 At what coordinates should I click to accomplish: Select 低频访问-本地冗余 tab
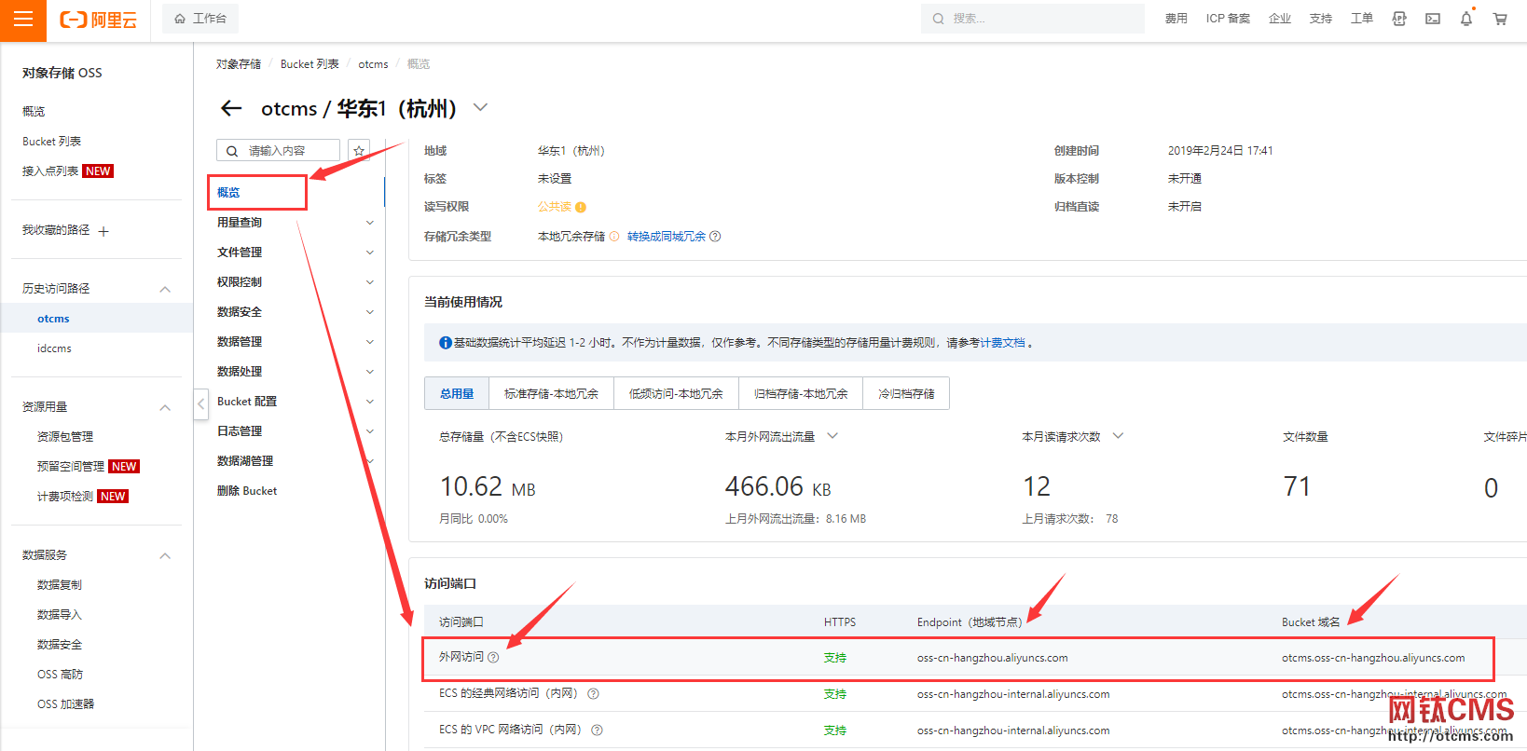coord(676,393)
